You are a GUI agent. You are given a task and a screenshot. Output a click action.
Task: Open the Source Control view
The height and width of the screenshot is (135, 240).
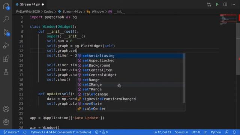(6, 33)
